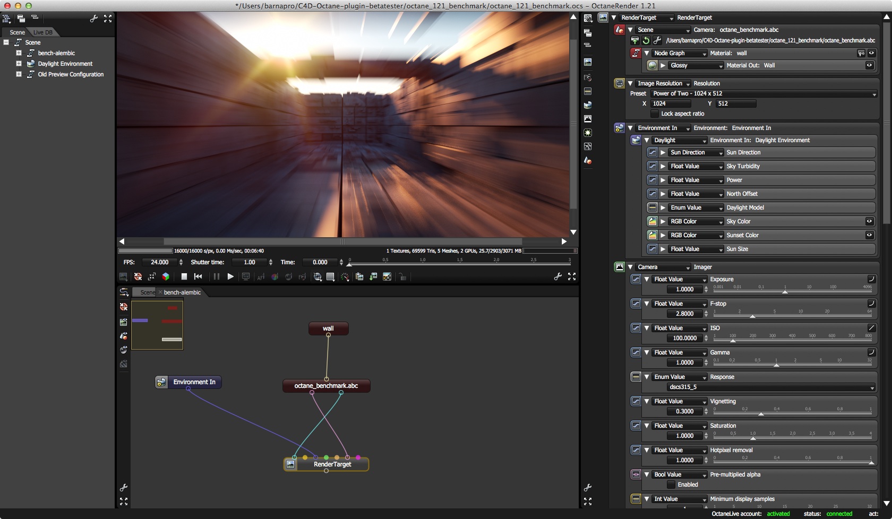The height and width of the screenshot is (519, 892).
Task: Toggle the curve button on F-stop row
Action: 871,304
